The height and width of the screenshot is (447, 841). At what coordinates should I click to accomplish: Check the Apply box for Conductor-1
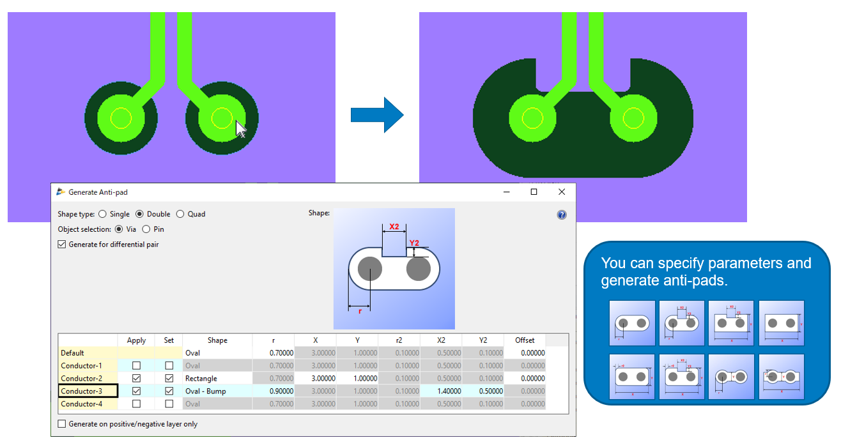(136, 366)
